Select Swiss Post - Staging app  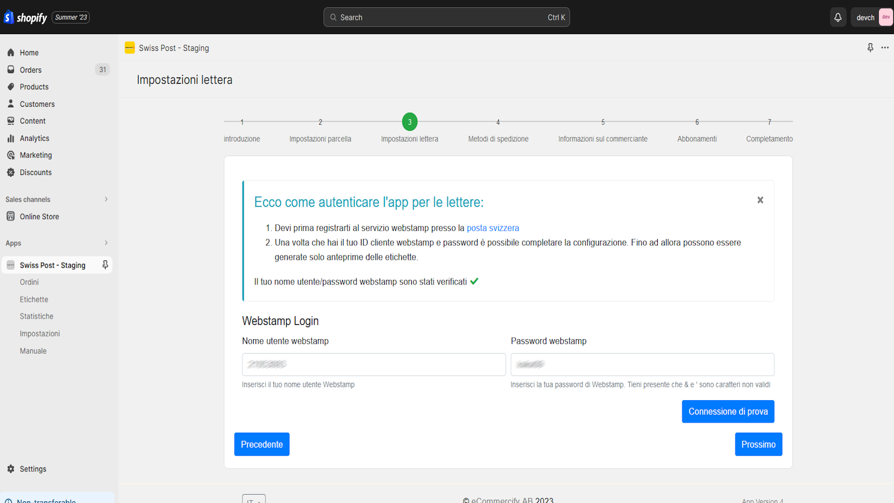pyautogui.click(x=52, y=265)
